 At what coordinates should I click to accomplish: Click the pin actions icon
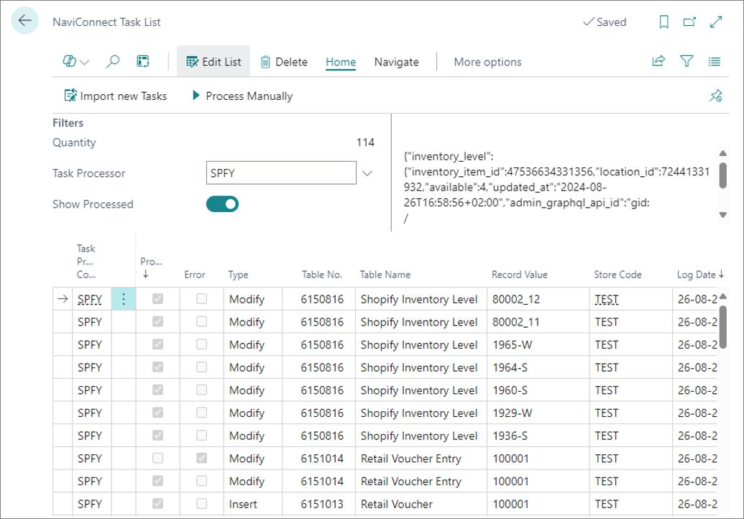click(715, 96)
